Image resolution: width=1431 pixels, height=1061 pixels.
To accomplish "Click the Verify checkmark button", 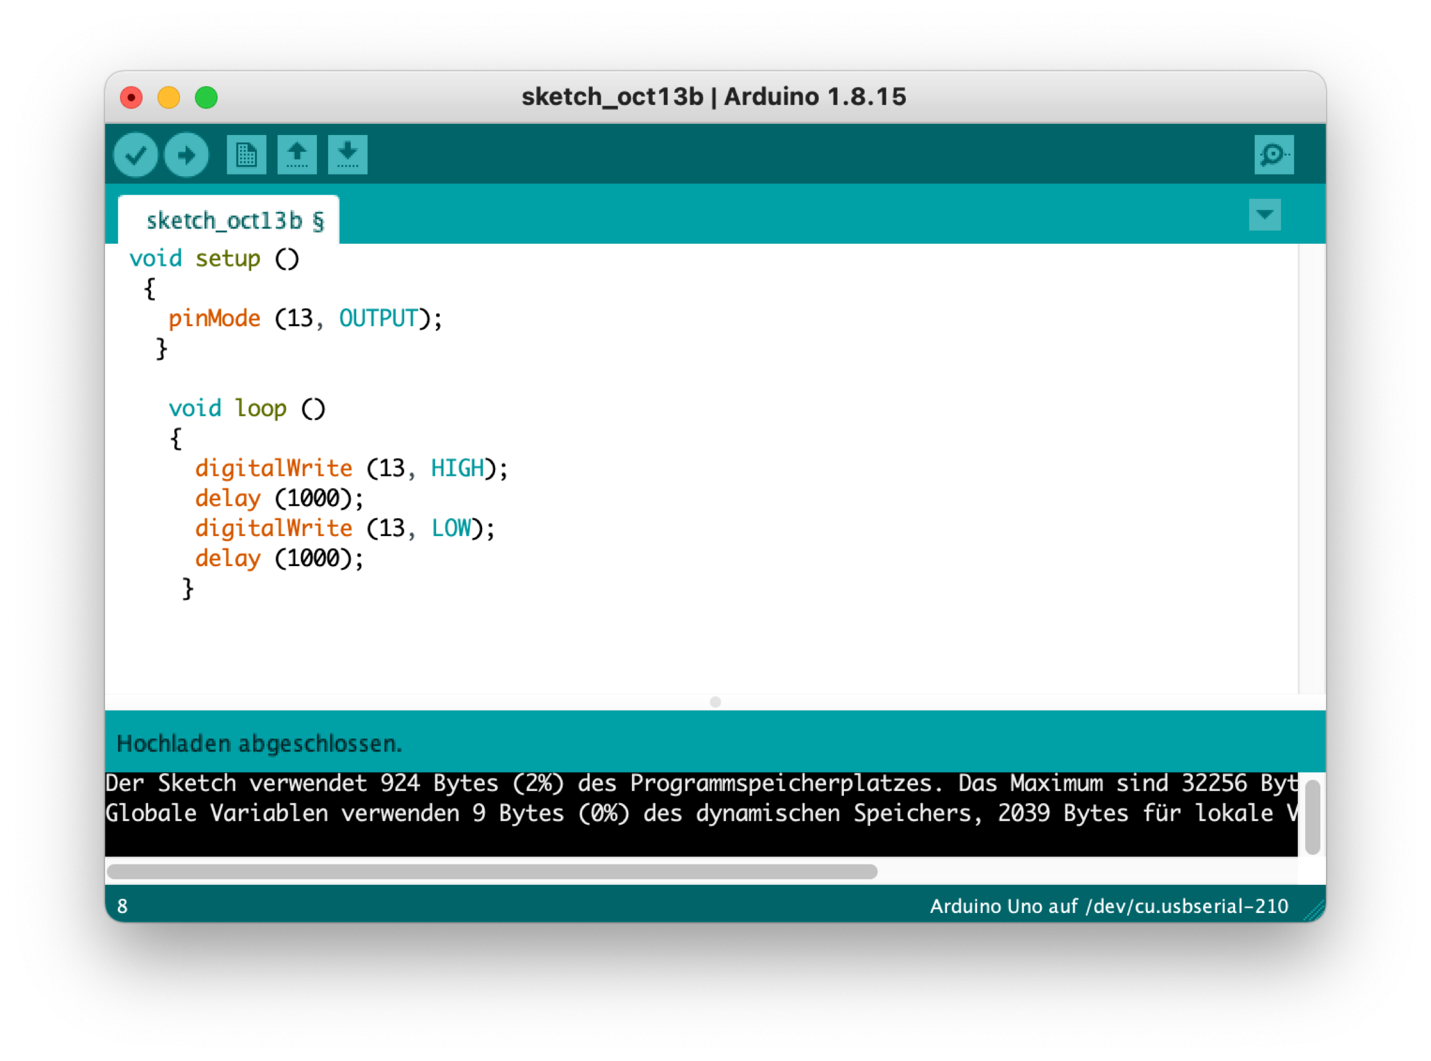I will pos(136,155).
